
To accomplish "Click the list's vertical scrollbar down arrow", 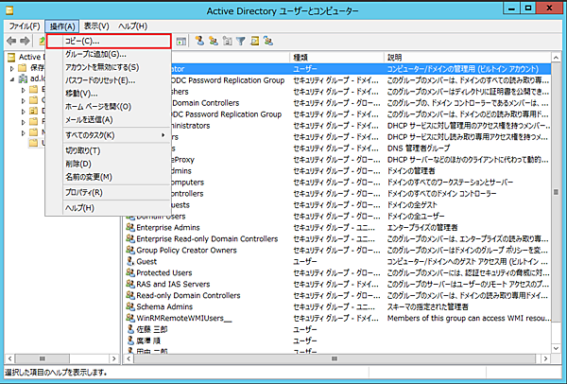I will coord(556,348).
